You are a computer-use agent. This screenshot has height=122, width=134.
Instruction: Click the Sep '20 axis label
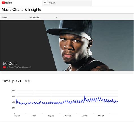pos(51,116)
